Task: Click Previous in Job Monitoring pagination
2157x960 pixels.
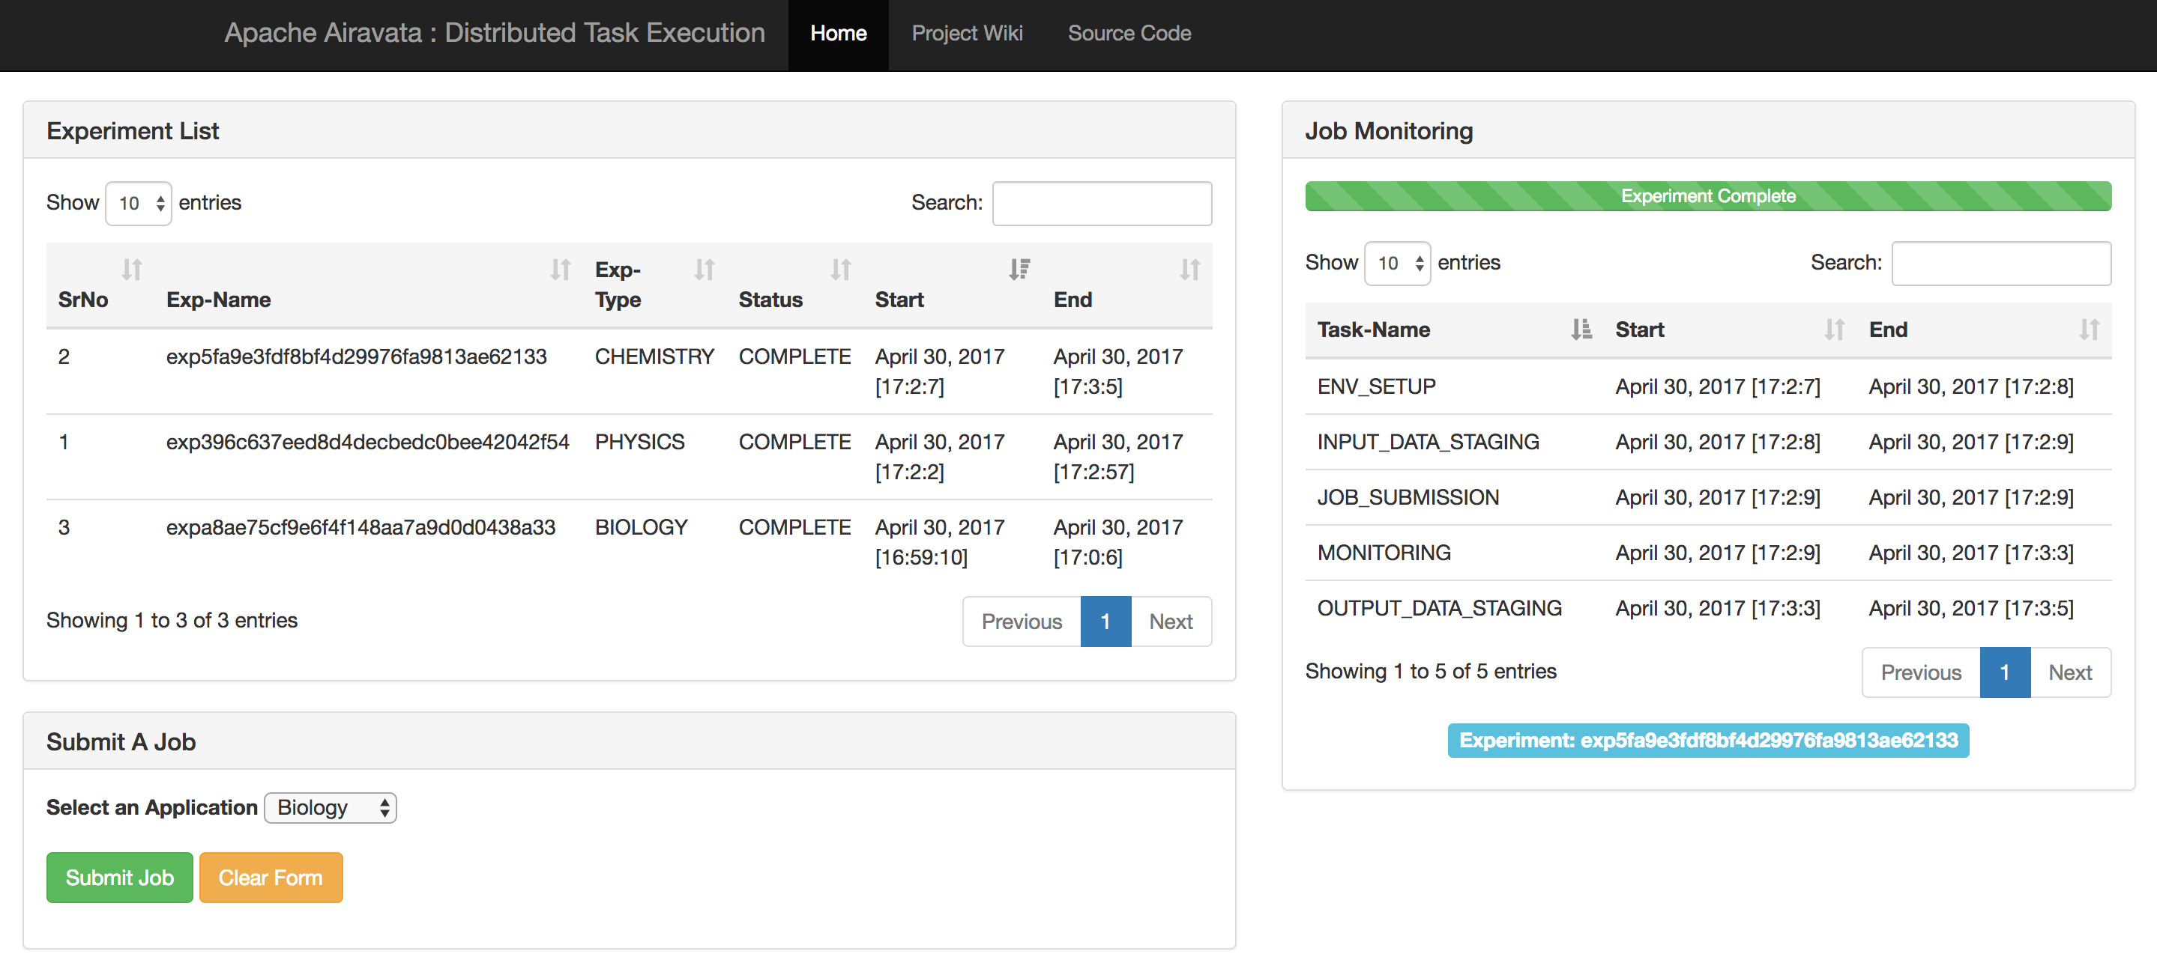Action: coord(1921,673)
